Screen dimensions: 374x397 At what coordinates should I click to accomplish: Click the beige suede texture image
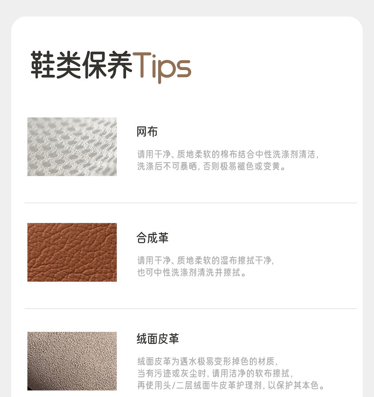click(x=72, y=361)
